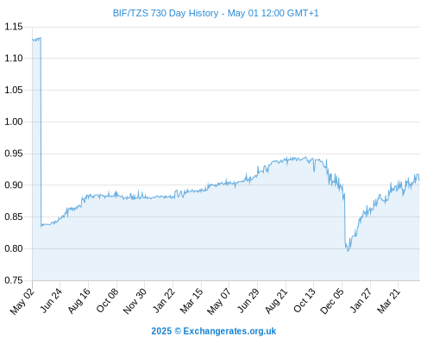Select the Jun 24 x-axis date label
Viewport: 427px width, 345px height.
[x=51, y=301]
